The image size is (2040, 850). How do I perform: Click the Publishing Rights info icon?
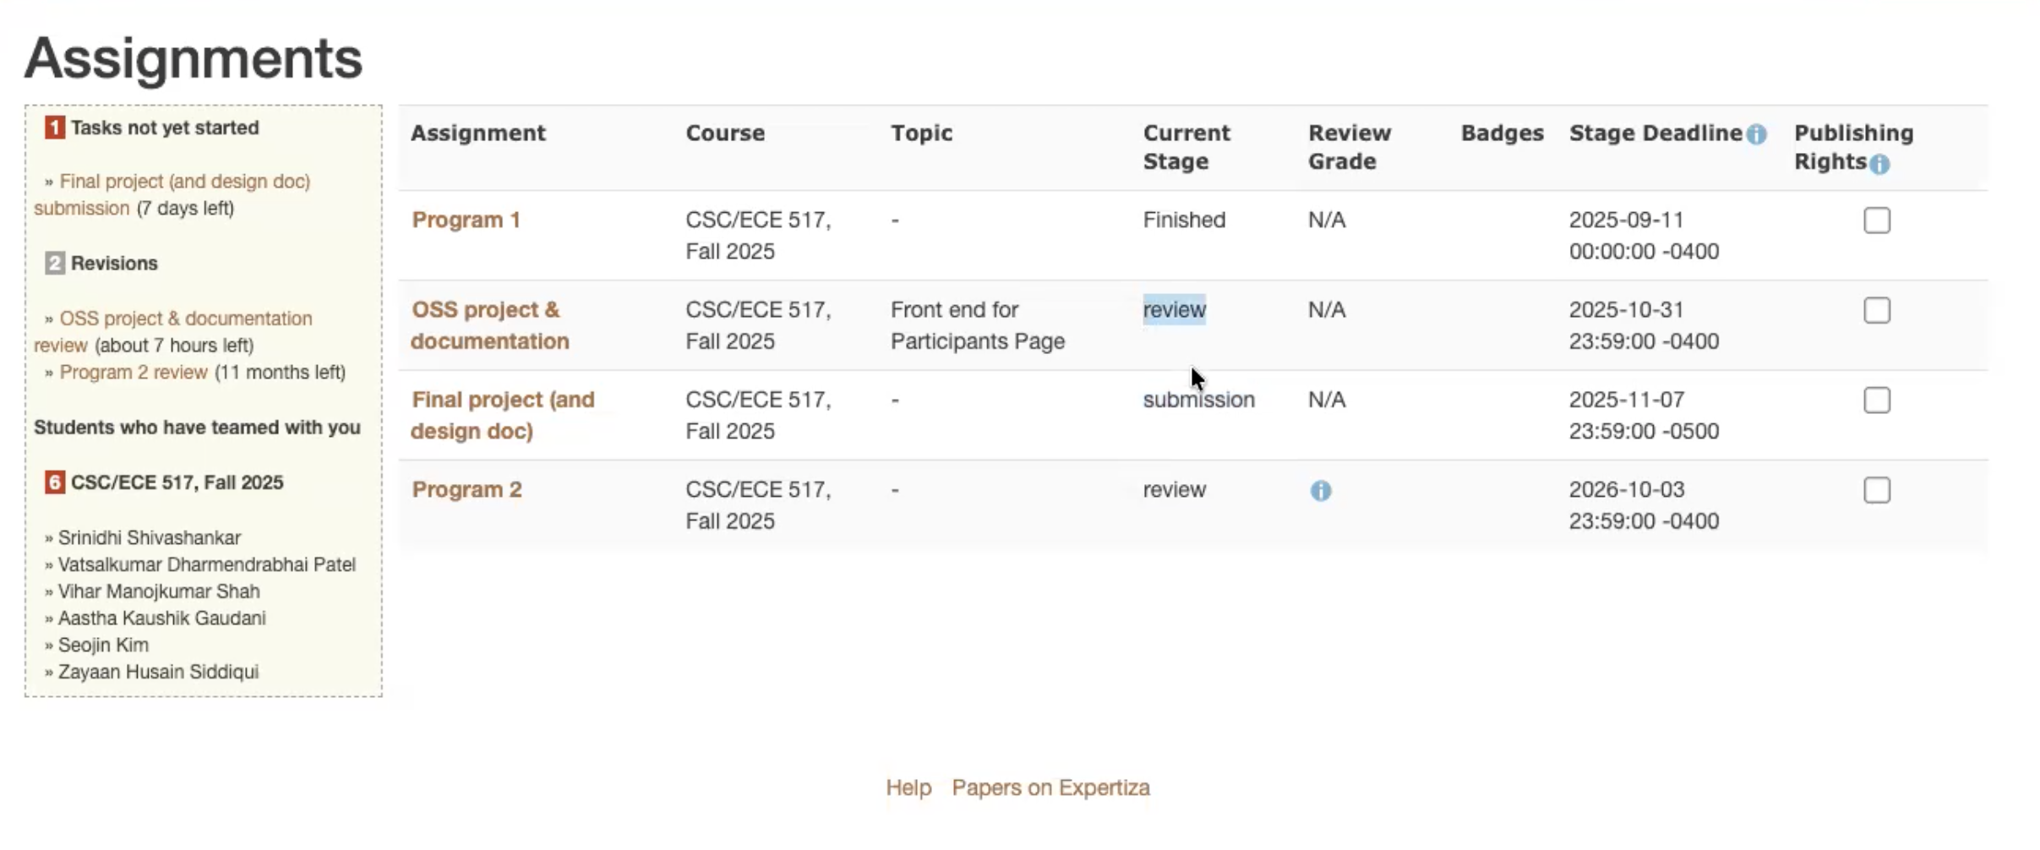(x=1879, y=164)
